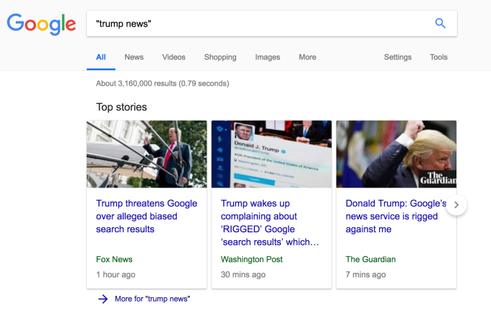The height and width of the screenshot is (316, 491).
Task: Switch to the Videos tab
Action: (x=173, y=57)
